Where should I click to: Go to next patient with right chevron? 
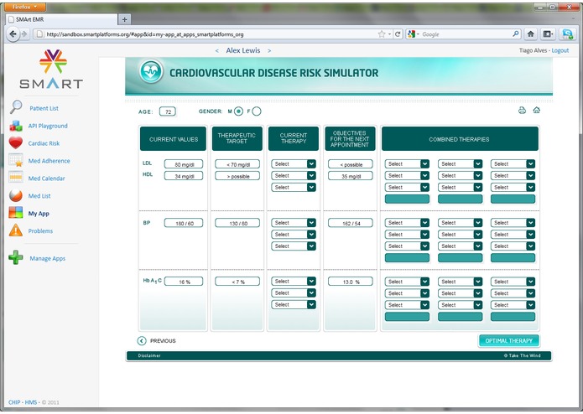pyautogui.click(x=269, y=51)
